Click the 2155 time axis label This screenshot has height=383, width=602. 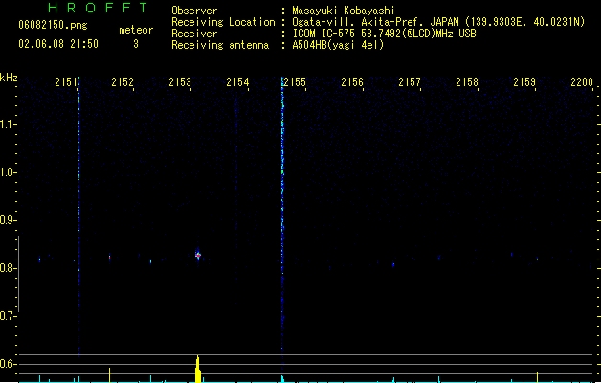295,82
